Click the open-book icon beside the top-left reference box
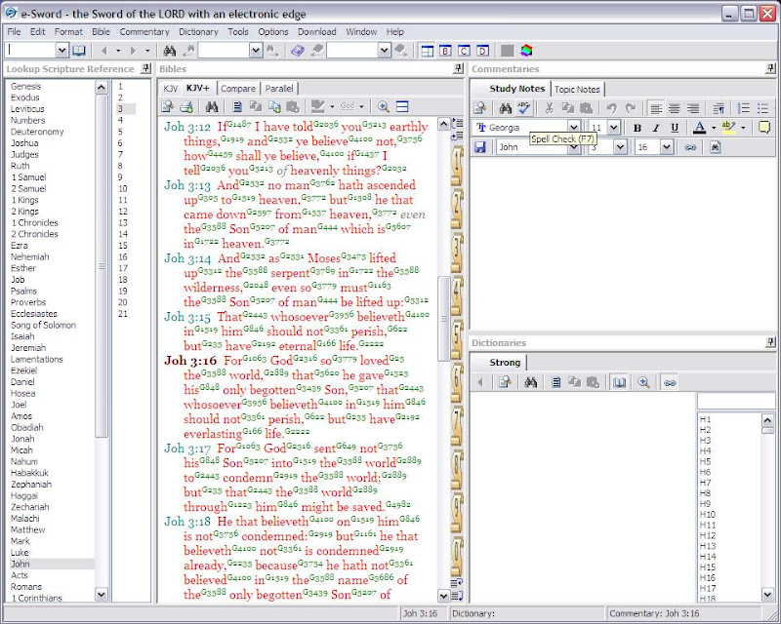 [79, 51]
